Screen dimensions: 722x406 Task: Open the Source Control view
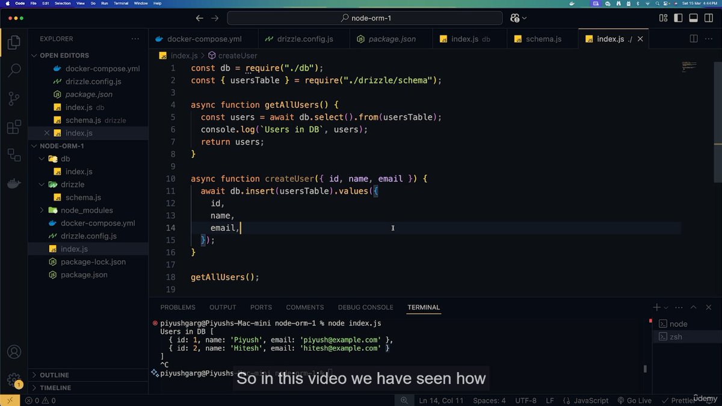click(x=13, y=98)
